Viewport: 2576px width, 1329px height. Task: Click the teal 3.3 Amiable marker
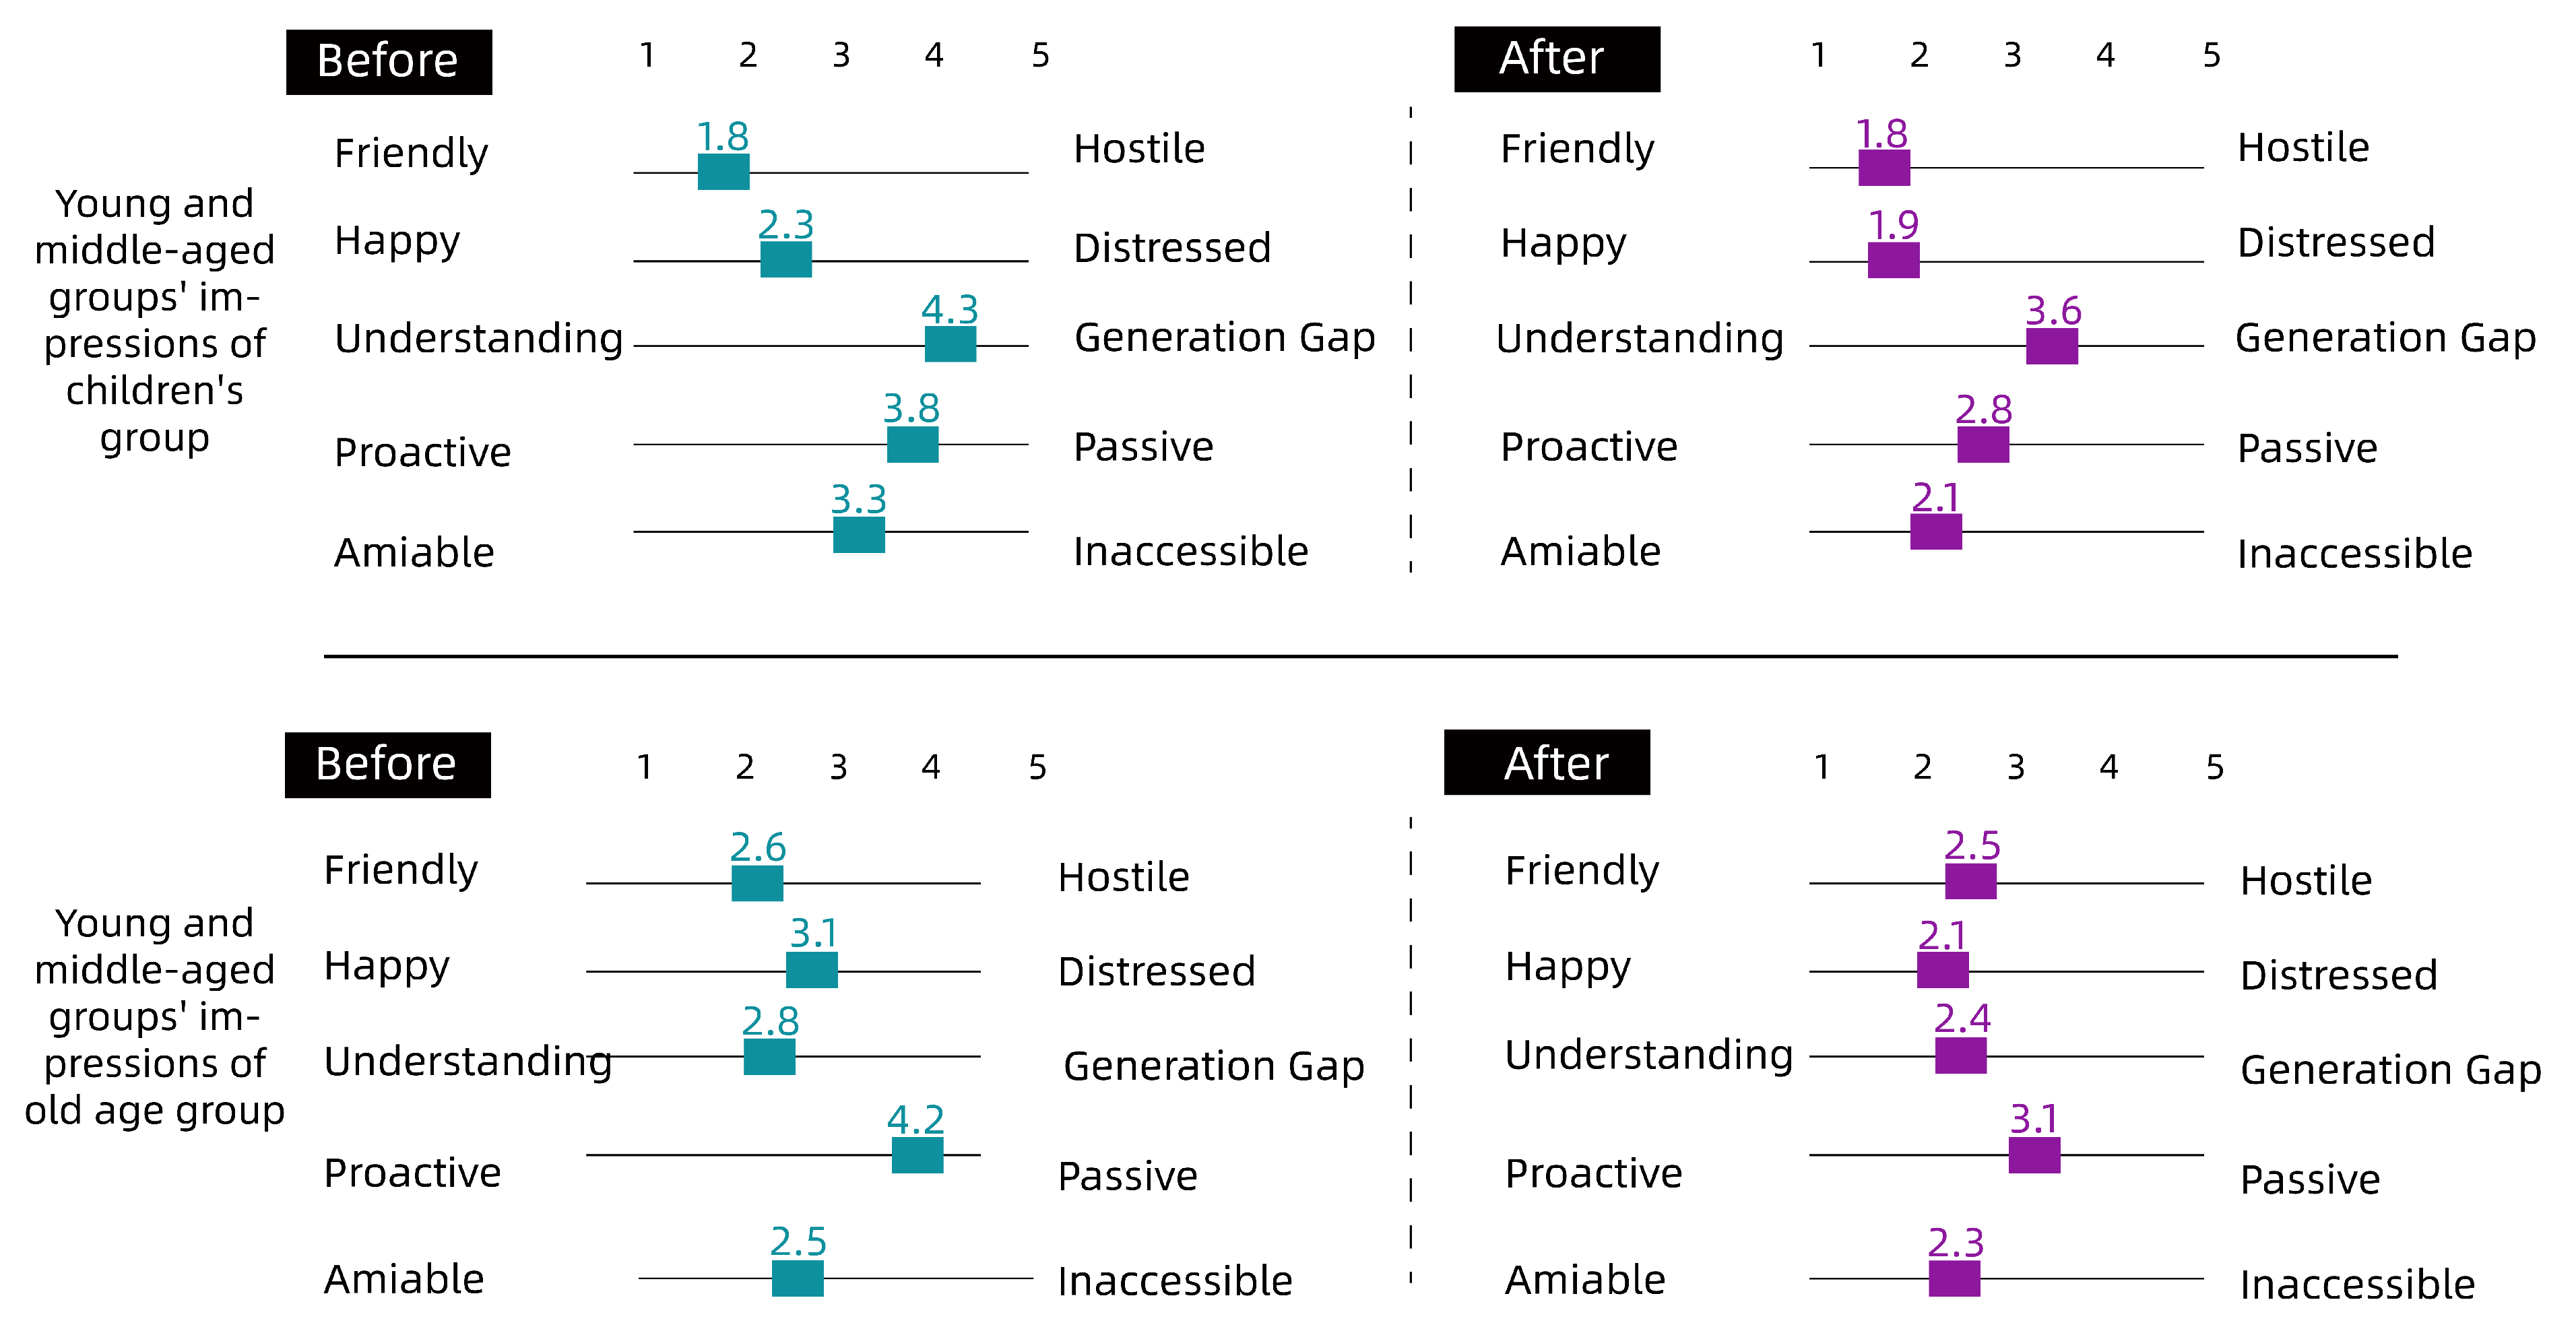click(x=858, y=534)
